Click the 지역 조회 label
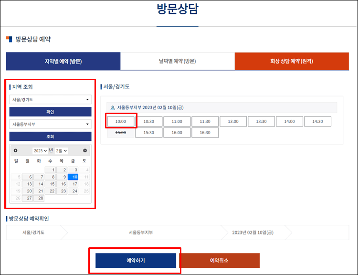Image resolution: width=358 pixels, height=275 pixels. (22, 87)
